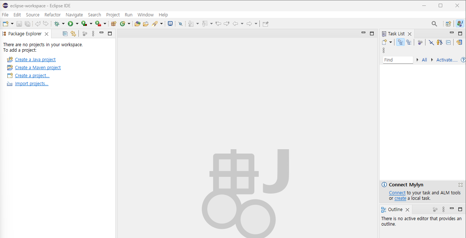This screenshot has width=466, height=238.
Task: Click the Connect link in Mylyn
Action: coord(397,193)
